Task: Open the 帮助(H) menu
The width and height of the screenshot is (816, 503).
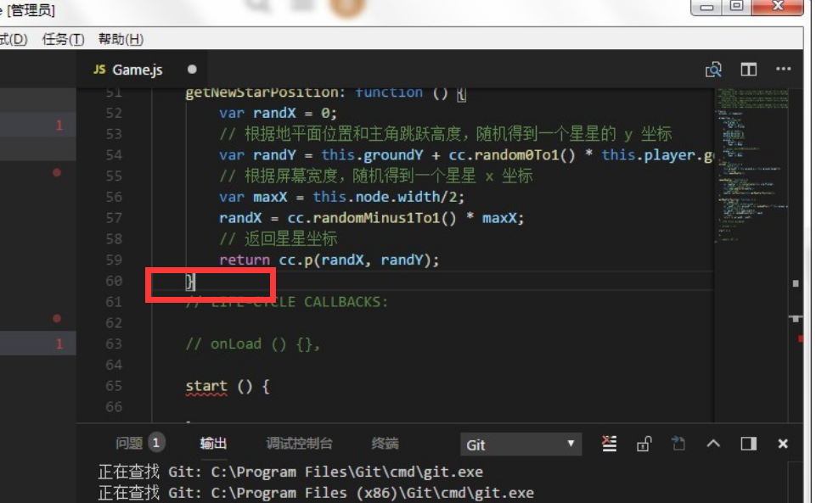Action: [121, 39]
